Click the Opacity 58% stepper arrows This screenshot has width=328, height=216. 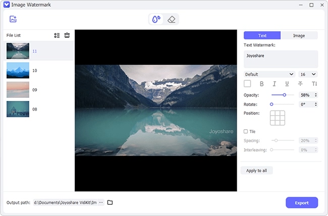coord(316,95)
